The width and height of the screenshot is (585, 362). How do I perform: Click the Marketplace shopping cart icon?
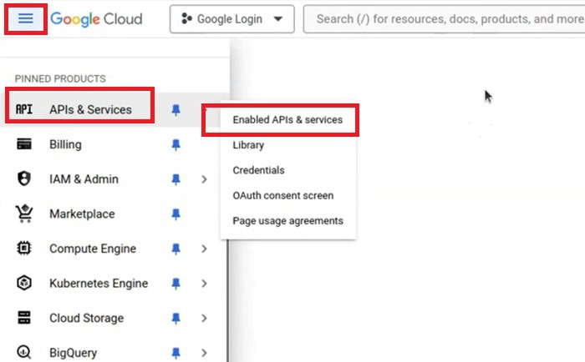tap(24, 214)
